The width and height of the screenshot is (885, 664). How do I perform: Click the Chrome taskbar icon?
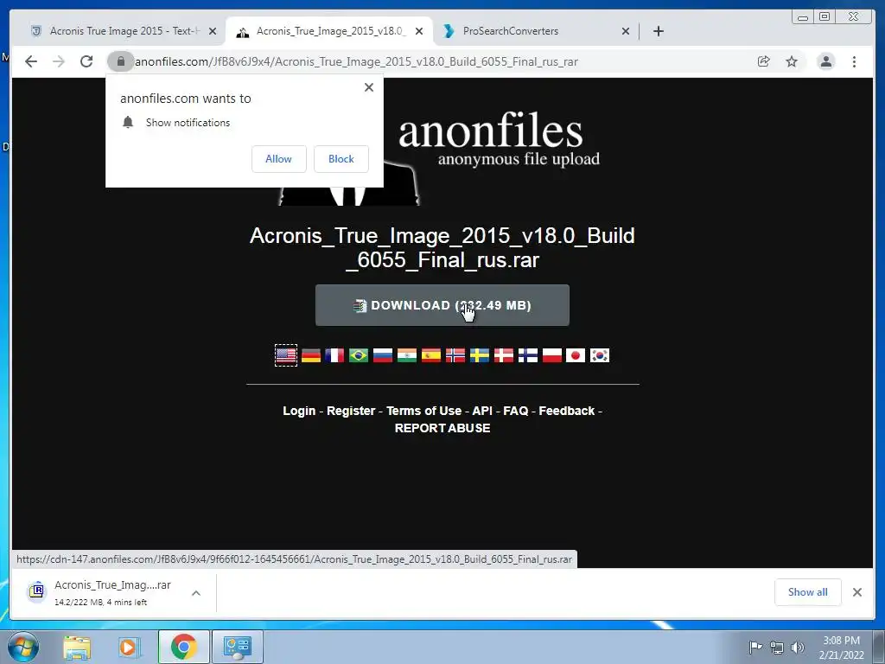click(x=184, y=647)
